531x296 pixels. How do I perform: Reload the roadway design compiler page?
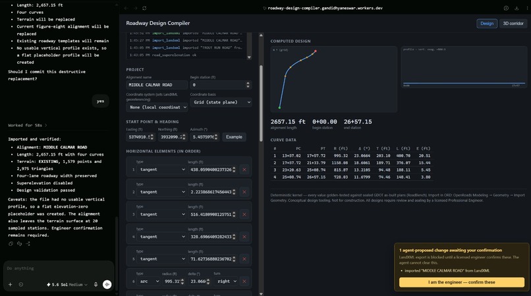click(144, 8)
